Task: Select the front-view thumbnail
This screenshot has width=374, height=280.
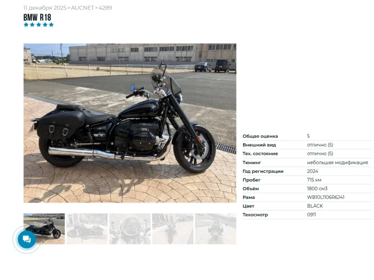Action: click(173, 229)
